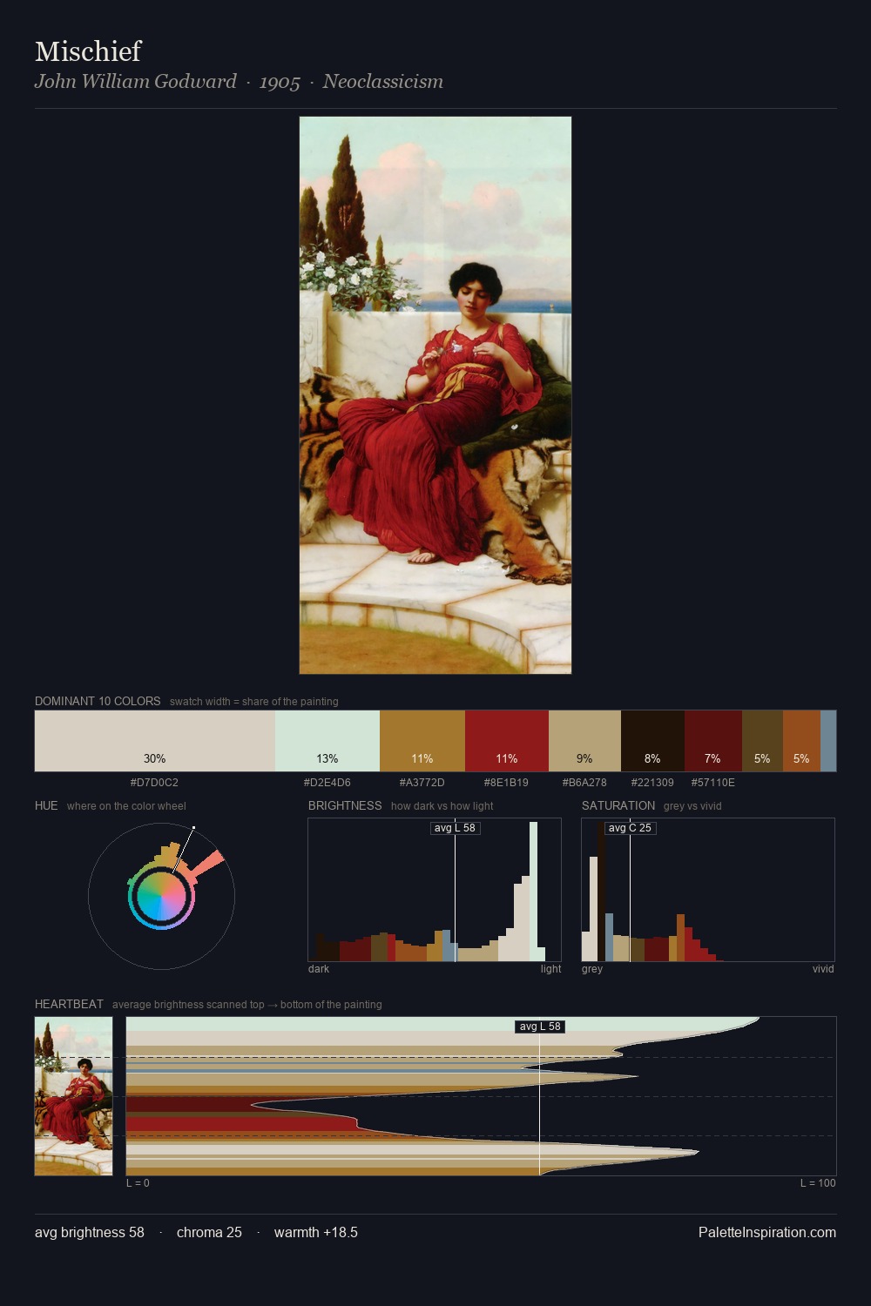Choose the rust orange 5% swatch
The height and width of the screenshot is (1306, 871).
801,741
